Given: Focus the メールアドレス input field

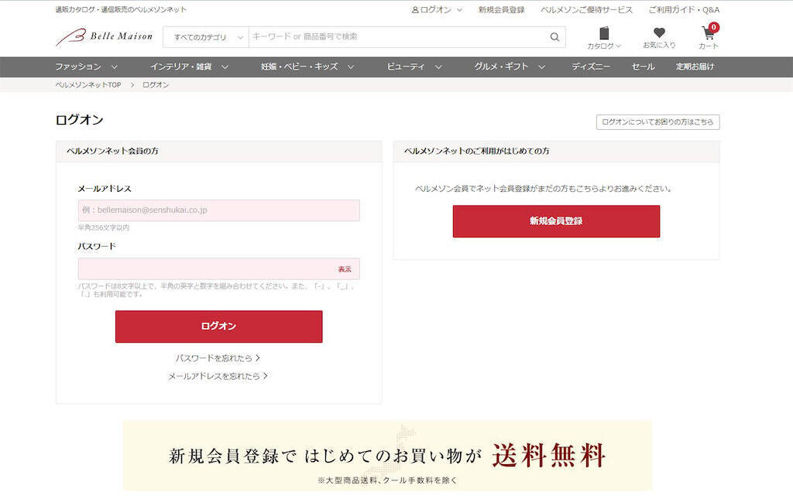Looking at the screenshot, I should click(x=218, y=210).
